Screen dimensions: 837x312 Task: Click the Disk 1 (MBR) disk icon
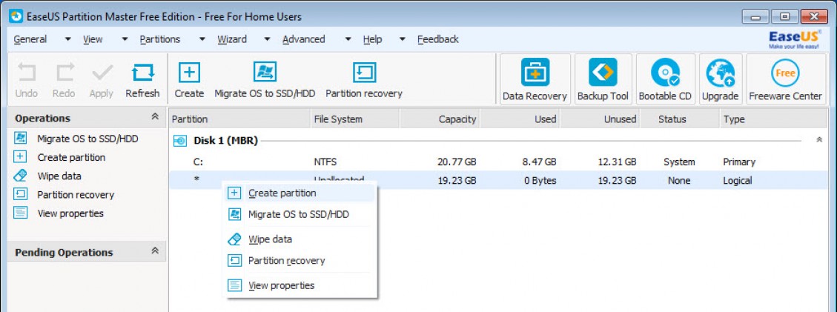(181, 141)
